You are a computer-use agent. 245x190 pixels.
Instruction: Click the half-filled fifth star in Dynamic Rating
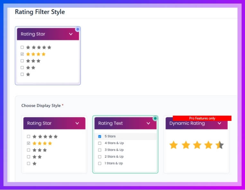coord(220,145)
